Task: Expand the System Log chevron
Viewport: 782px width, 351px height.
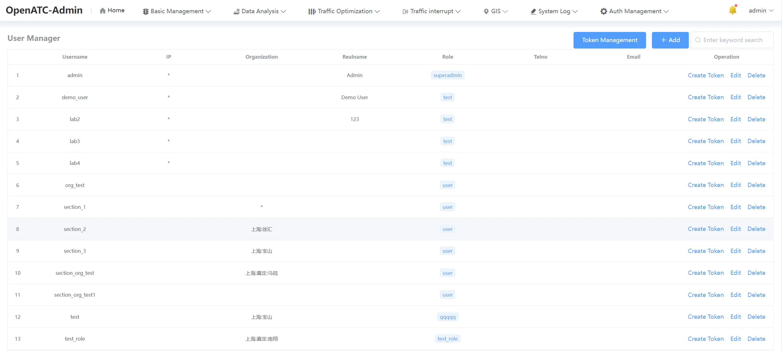Action: click(x=575, y=11)
